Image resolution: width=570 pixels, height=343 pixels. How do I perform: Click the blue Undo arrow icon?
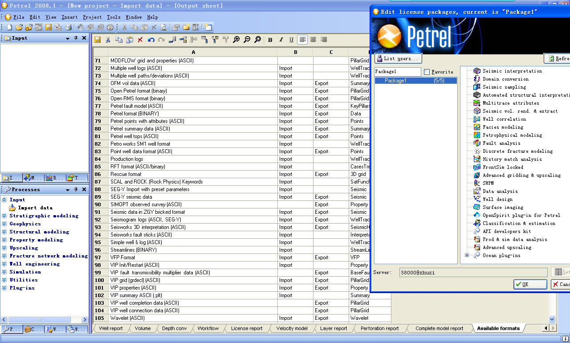click(151, 40)
